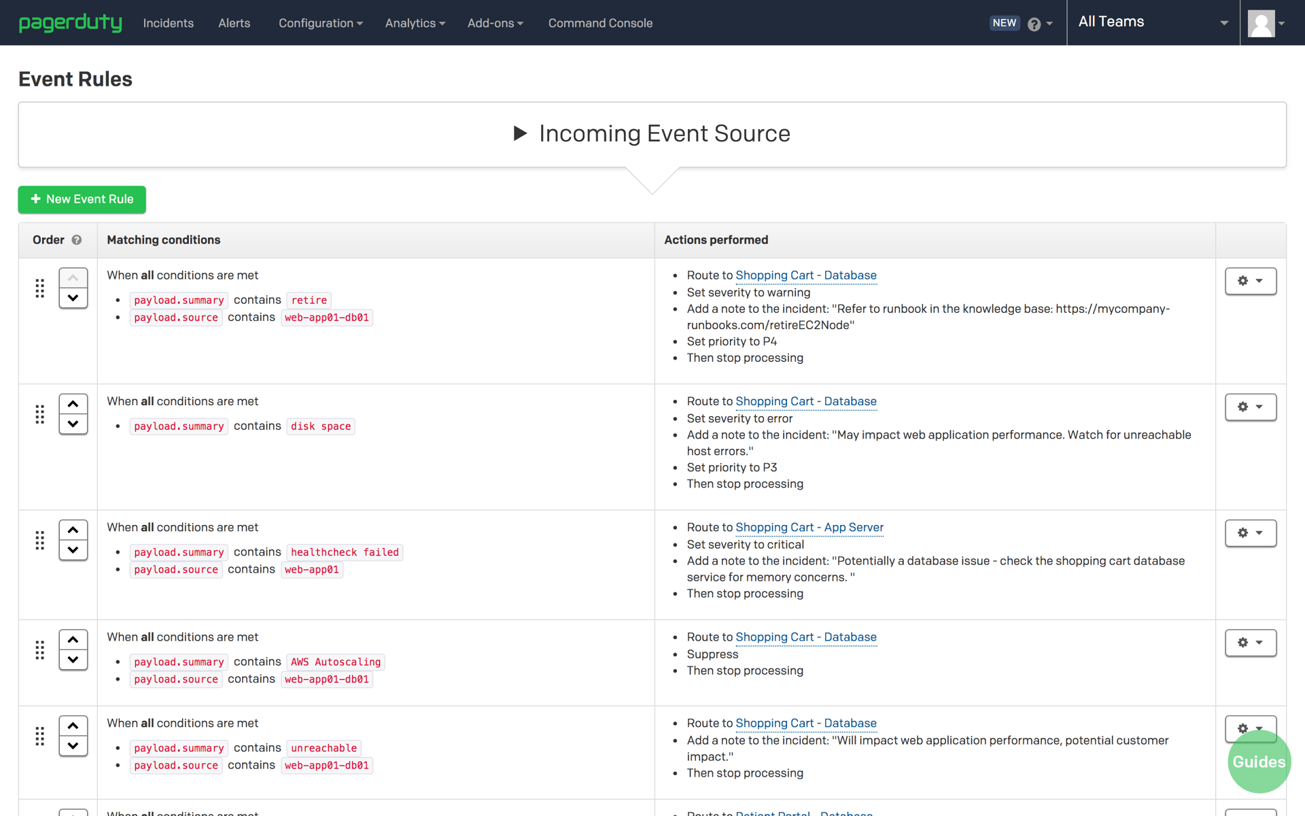
Task: Move the AWS Autoscaling rule up
Action: (73, 639)
